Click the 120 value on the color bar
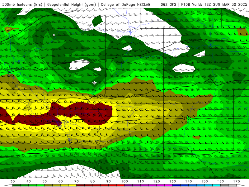The height and width of the screenshot is (187, 249). point(157,181)
